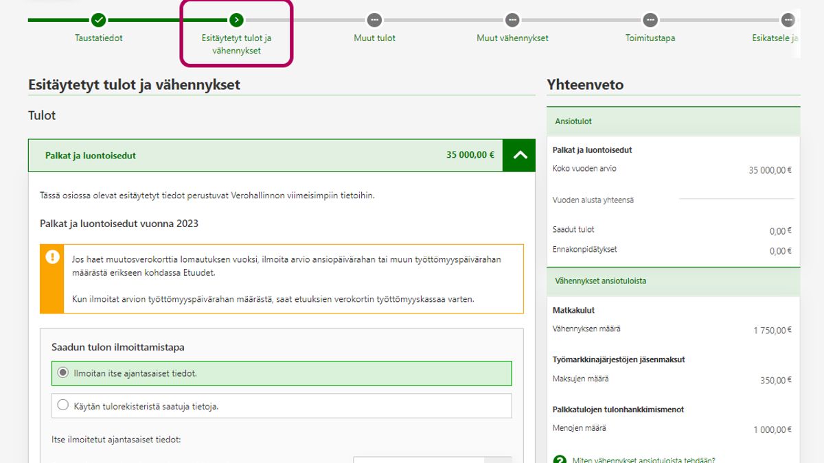Select 'Ilmoitan itse ajantasaiset tiedot' radio button

point(63,373)
